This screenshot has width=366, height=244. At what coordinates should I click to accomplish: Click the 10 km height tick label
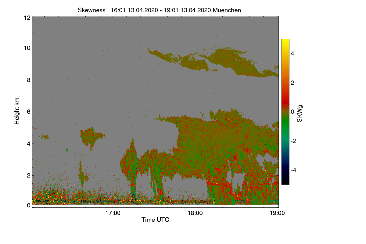[x=27, y=48]
